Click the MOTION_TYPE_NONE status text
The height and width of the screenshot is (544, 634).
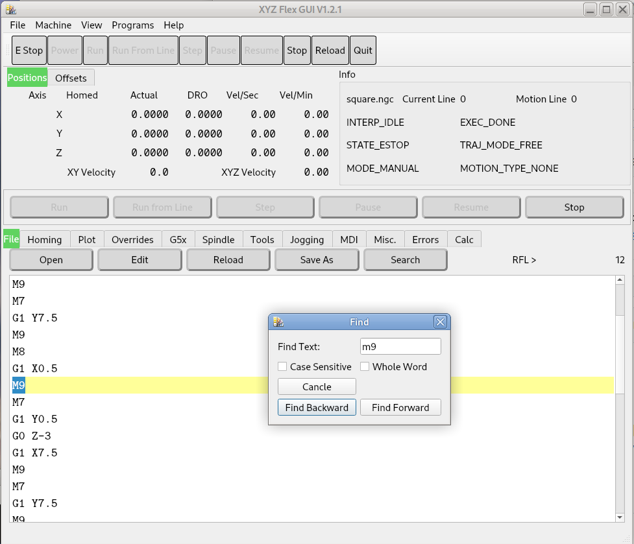(x=509, y=169)
